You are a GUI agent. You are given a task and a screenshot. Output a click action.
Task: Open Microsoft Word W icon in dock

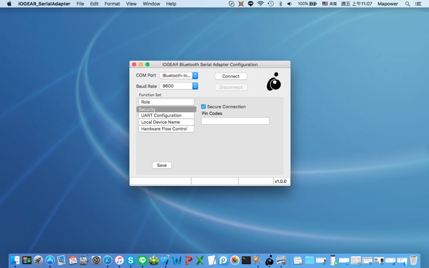177,260
